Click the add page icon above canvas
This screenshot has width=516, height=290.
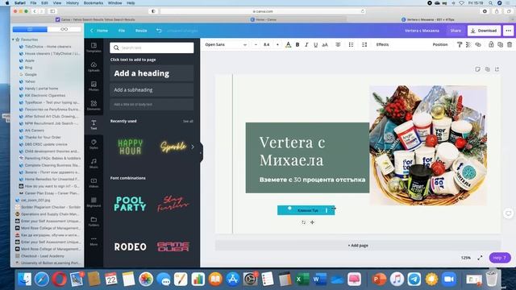coord(497,69)
